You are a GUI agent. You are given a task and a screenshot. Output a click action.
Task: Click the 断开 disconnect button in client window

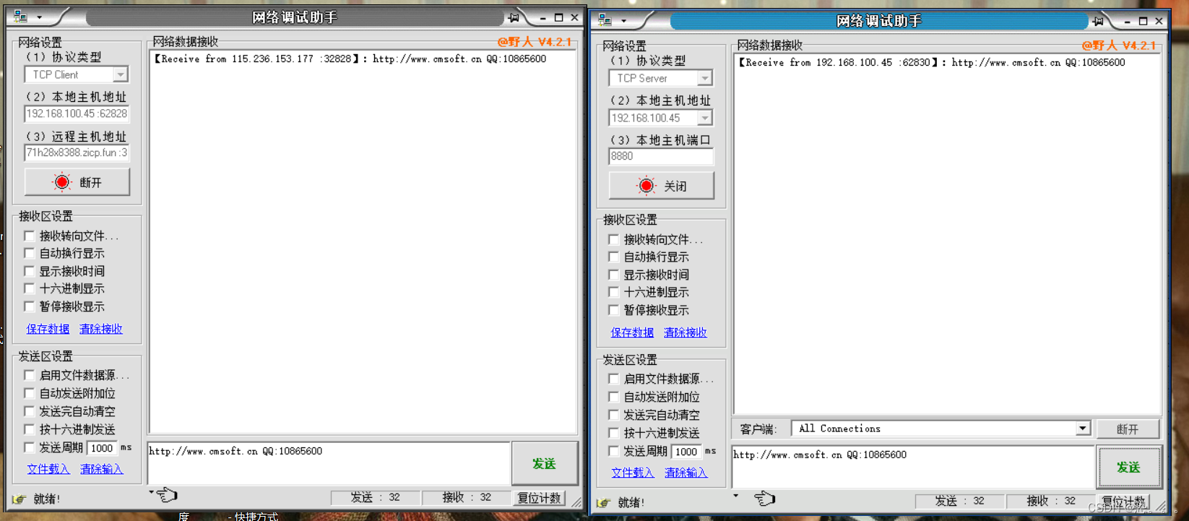77,182
